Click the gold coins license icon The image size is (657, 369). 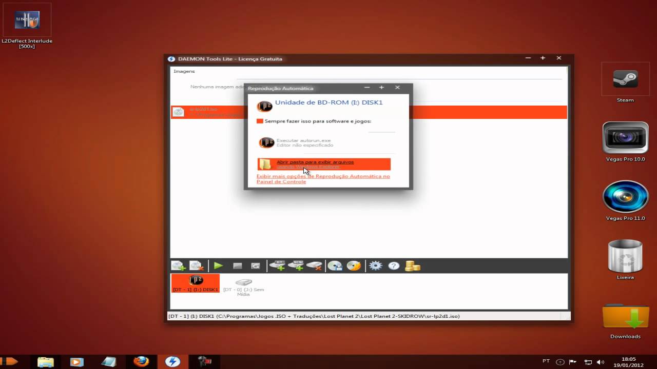click(412, 266)
